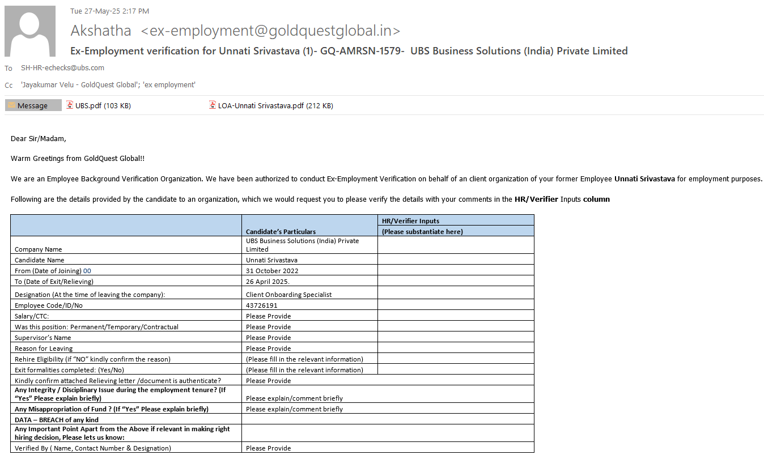Select recipient SH-HR-echecks@ubs.com in the To field
764x459 pixels.
[62, 68]
